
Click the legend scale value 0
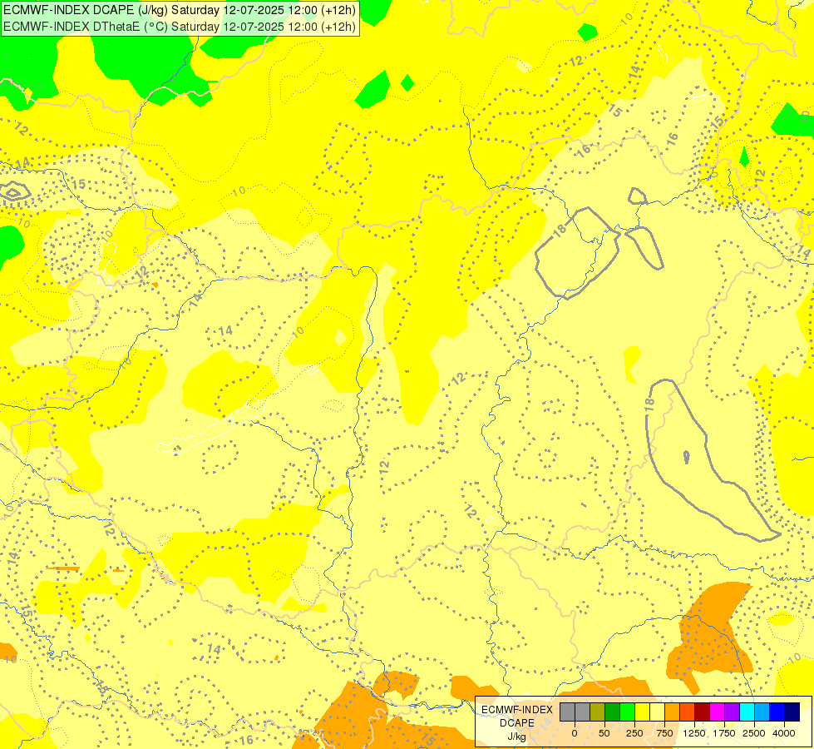pyautogui.click(x=575, y=733)
